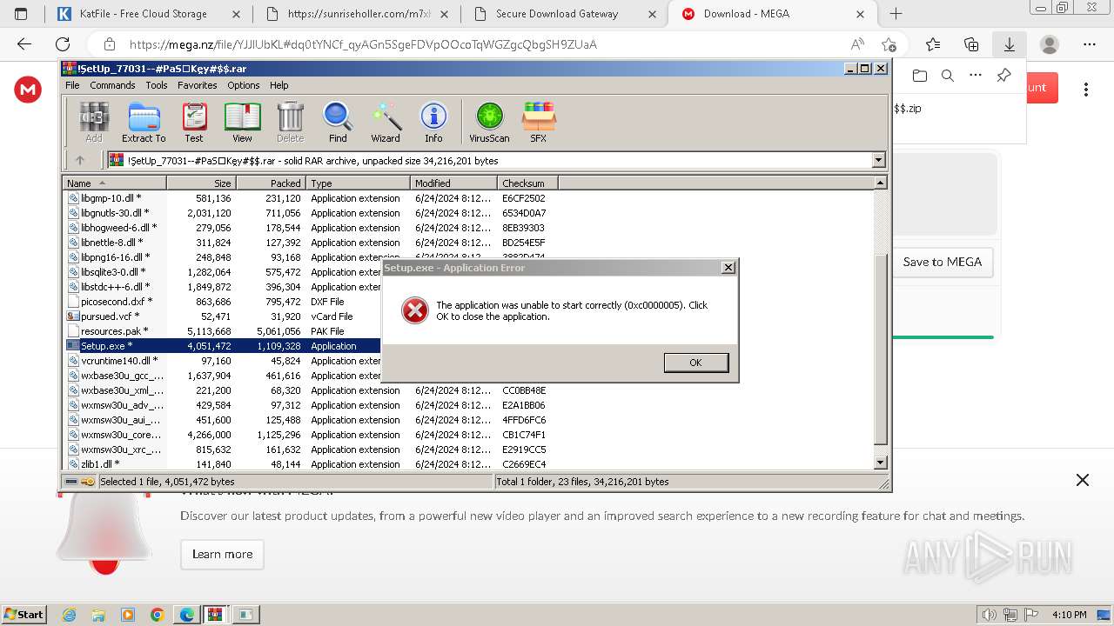1114x626 pixels.
Task: Search downloads magnifier icon
Action: click(948, 76)
